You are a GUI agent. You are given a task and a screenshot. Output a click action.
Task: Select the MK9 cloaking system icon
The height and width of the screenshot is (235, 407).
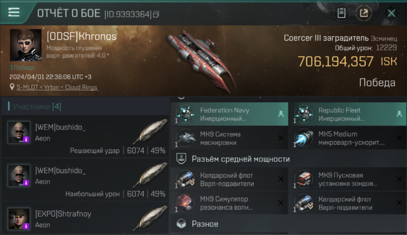185,138
